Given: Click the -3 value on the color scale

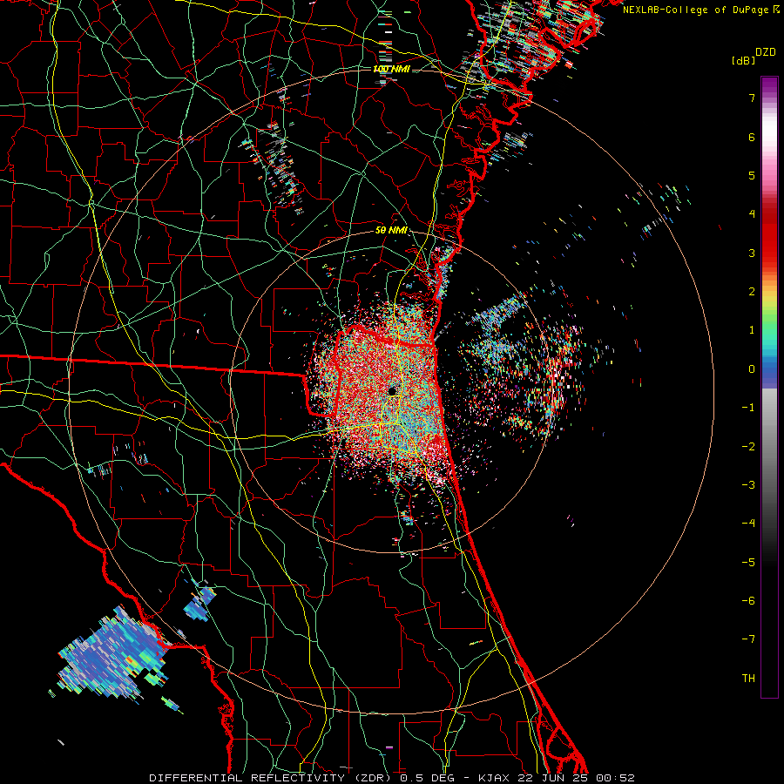Looking at the screenshot, I should (748, 485).
